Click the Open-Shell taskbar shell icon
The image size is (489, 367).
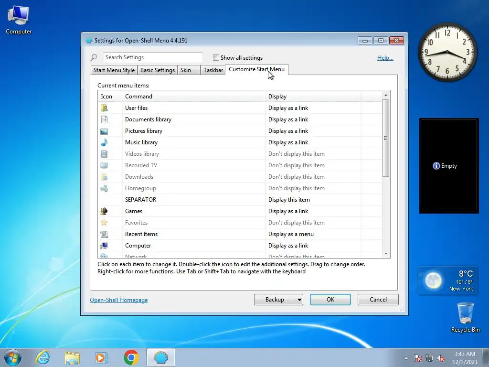[161, 357]
